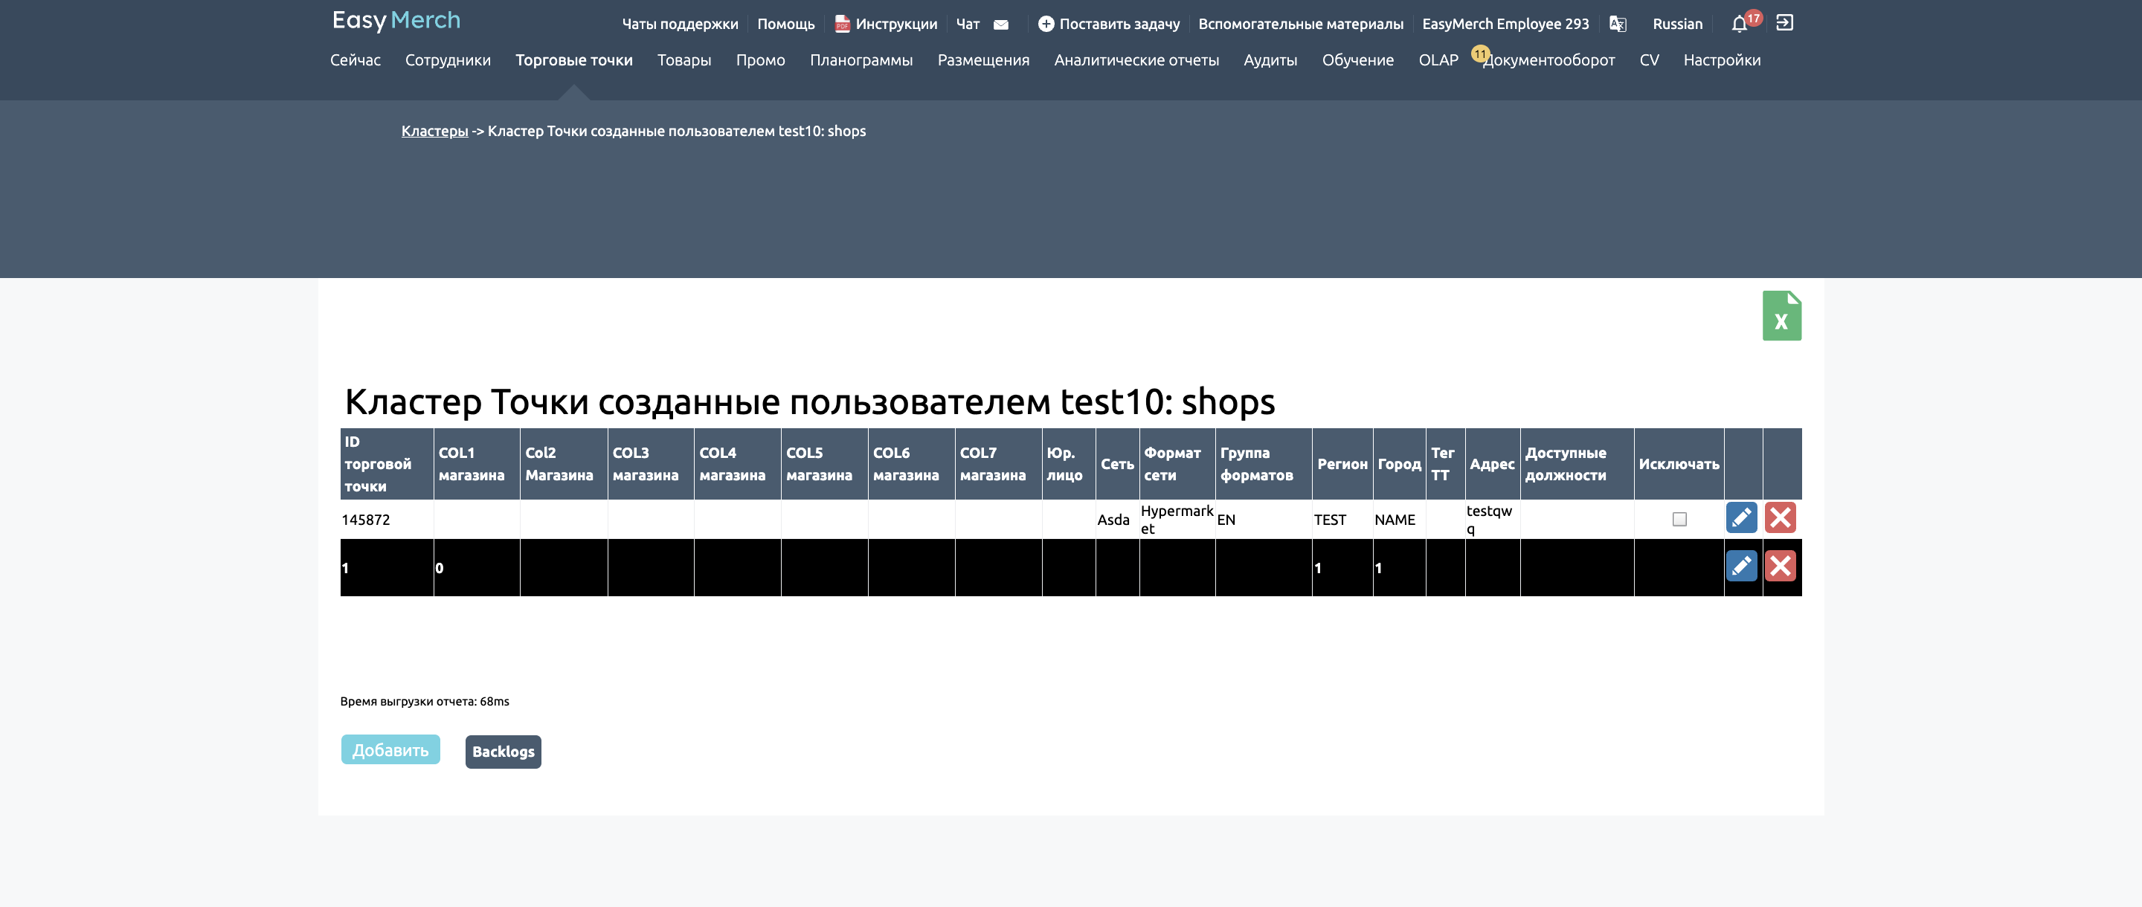Click the translate language icon
Image resolution: width=2142 pixels, height=907 pixels.
coord(1618,24)
